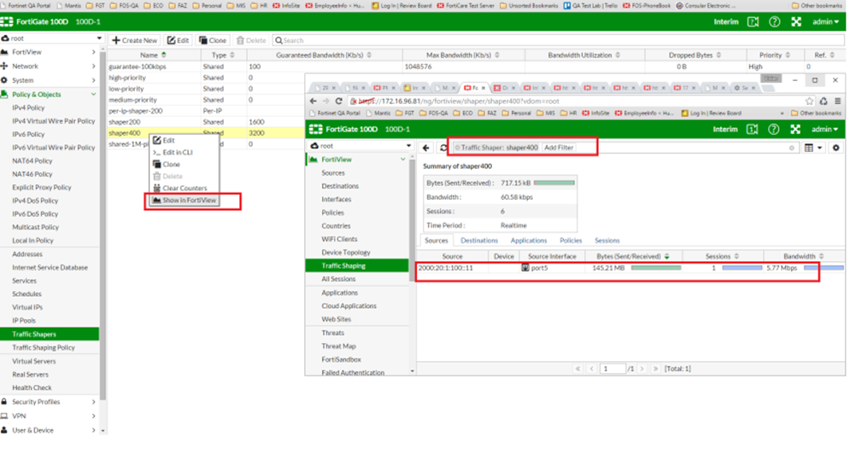Open the browser hamburger menu in front window
850x460 pixels.
(837, 101)
